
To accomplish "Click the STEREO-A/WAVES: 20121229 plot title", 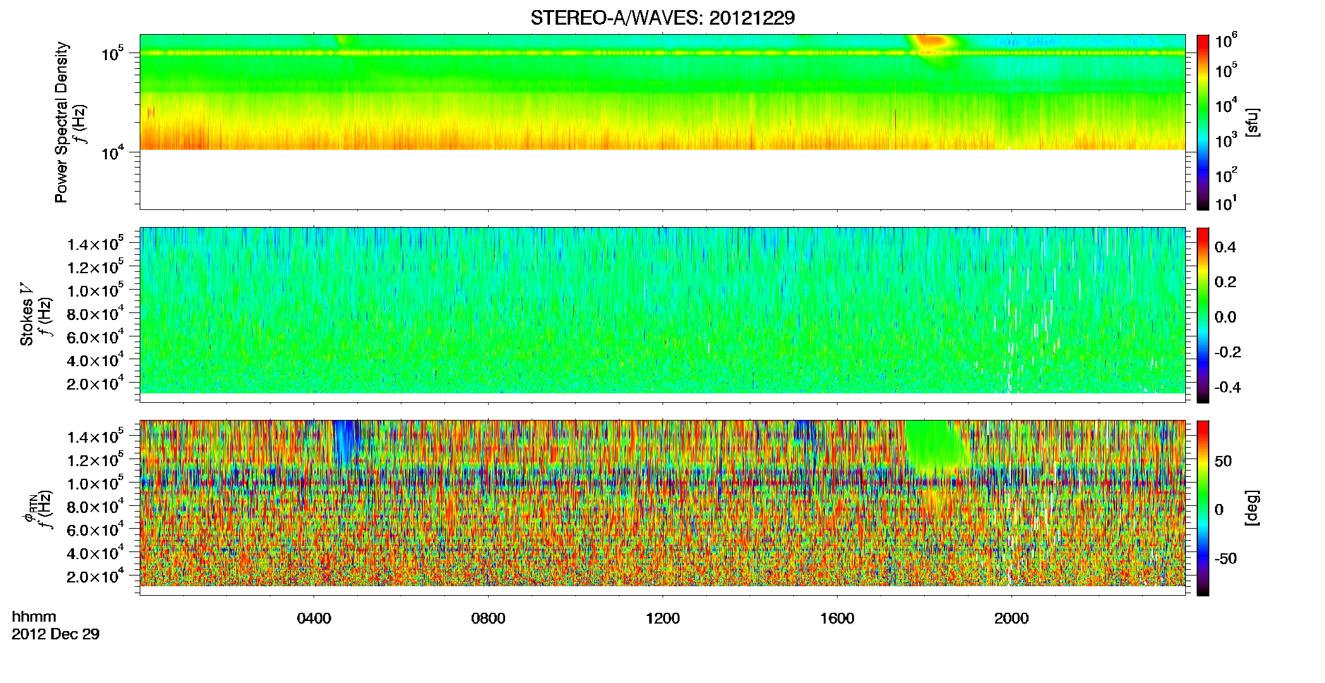I will [x=662, y=18].
